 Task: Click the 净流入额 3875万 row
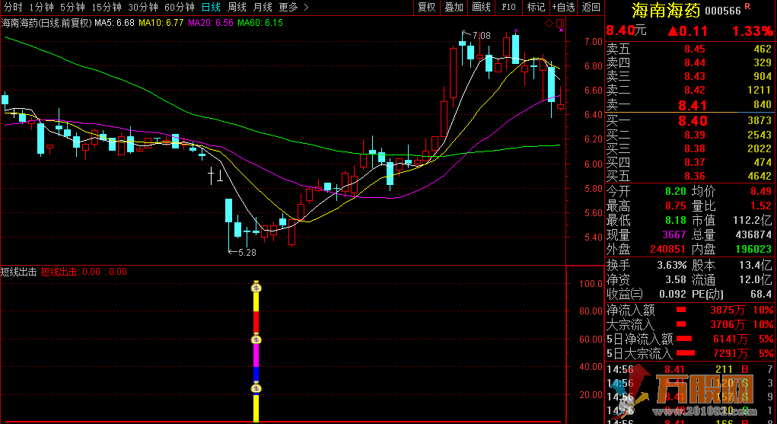tap(689, 311)
